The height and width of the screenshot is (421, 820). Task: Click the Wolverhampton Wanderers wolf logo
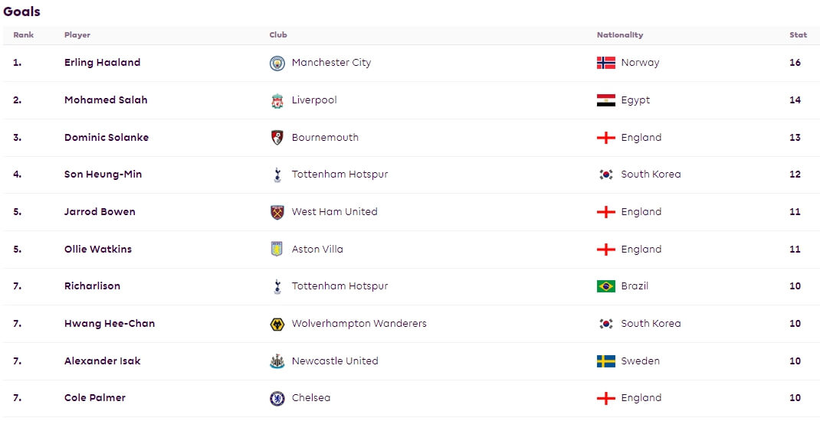point(277,324)
